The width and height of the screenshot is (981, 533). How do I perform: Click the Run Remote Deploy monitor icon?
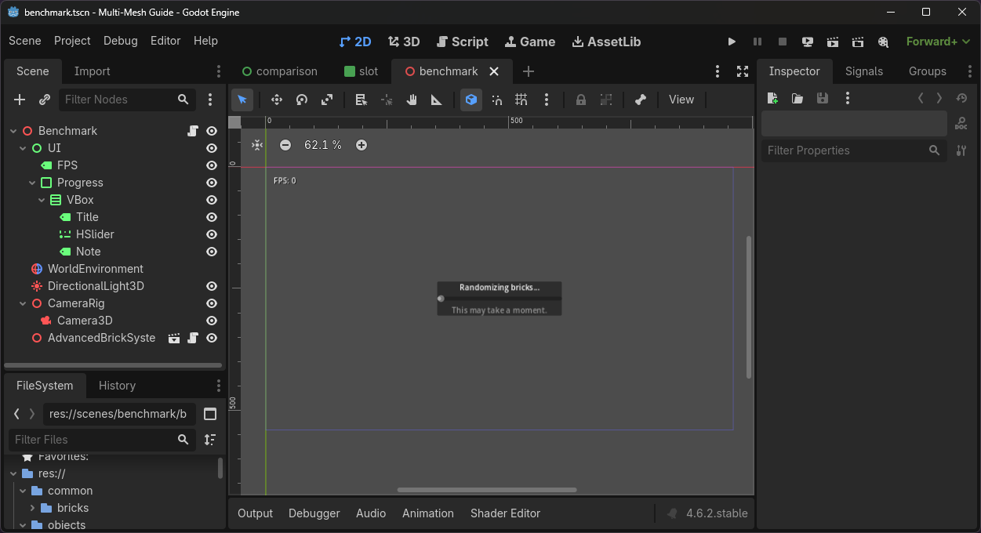[x=808, y=42]
